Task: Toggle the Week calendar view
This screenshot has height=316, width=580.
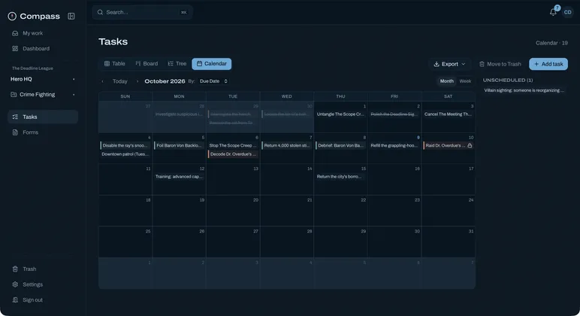Action: pos(465,81)
